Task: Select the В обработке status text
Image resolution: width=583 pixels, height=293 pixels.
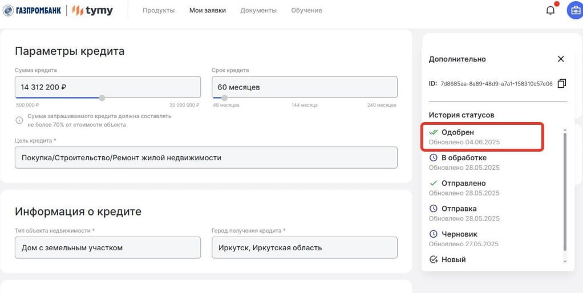Action: tap(464, 158)
